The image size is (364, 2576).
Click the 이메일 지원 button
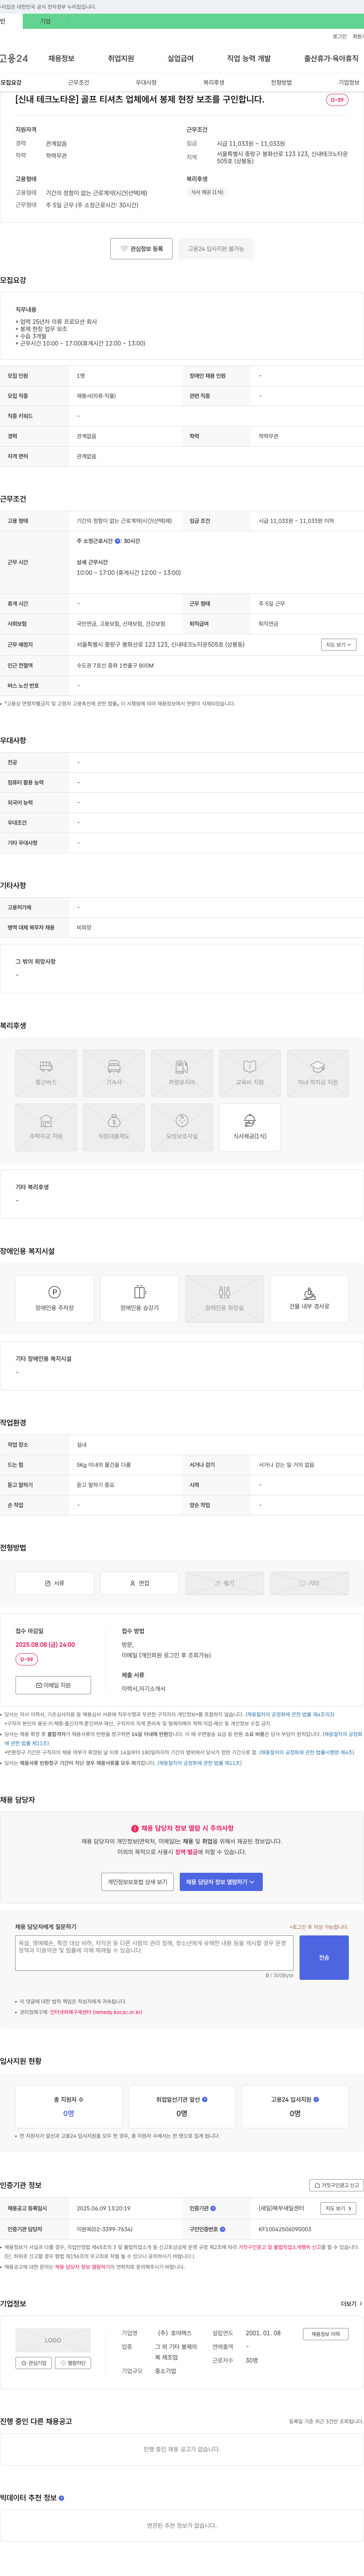pos(53,1685)
